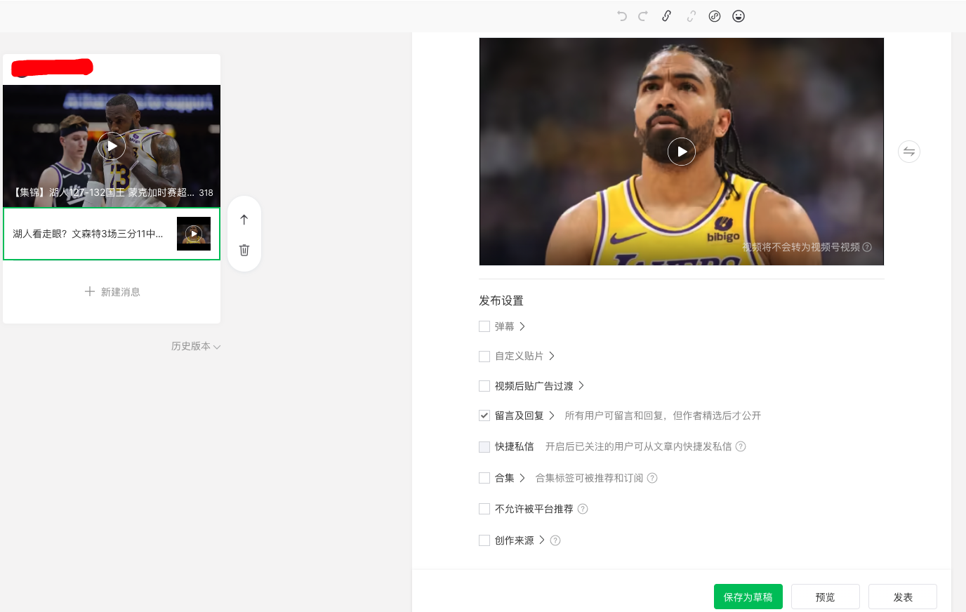Viewport: 966px width, 612px height.
Task: Click the replace video swap icon
Action: pyautogui.click(x=909, y=152)
